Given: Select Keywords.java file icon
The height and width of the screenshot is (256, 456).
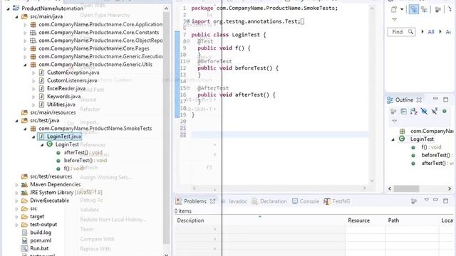Looking at the screenshot, I should [x=41, y=97].
